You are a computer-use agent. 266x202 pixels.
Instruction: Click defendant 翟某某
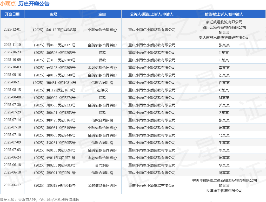coord(224,185)
